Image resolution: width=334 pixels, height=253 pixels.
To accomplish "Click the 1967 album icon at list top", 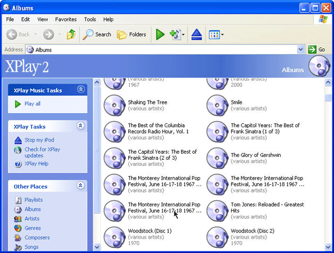I will tap(115, 84).
